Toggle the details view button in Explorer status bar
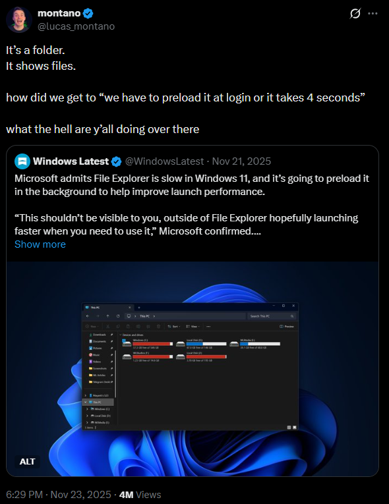The width and height of the screenshot is (389, 504). [289, 428]
